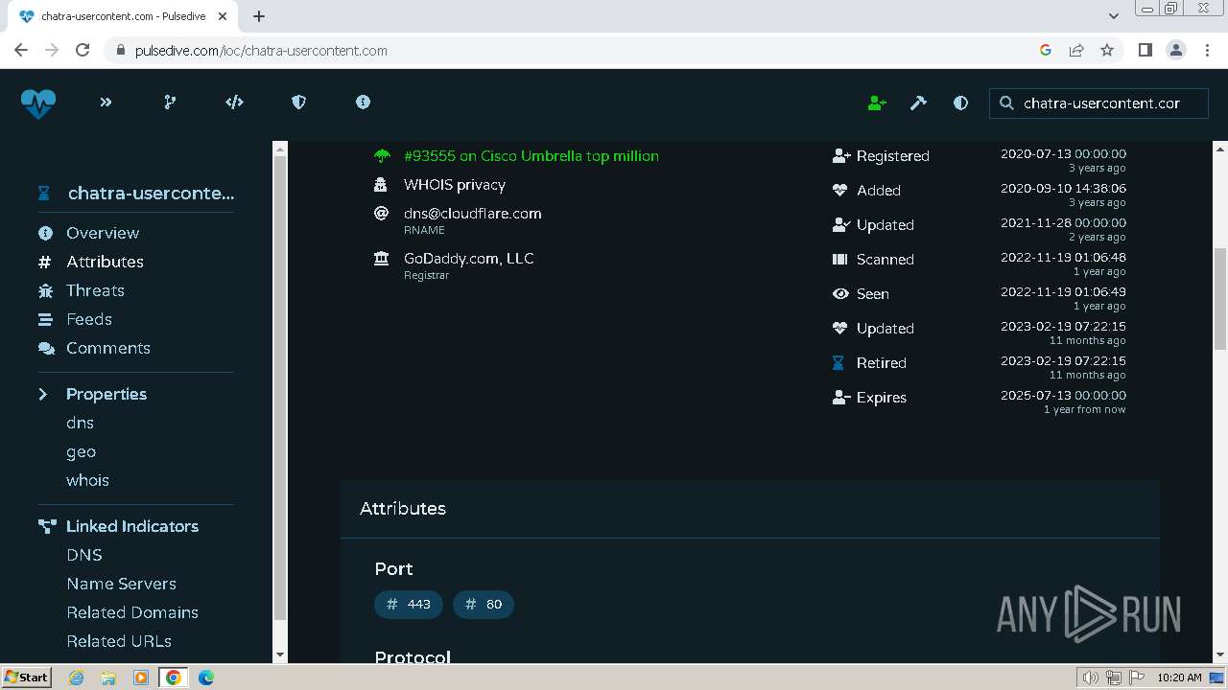Expand the navigation with double-chevron icon
The image size is (1228, 690).
pyautogui.click(x=106, y=103)
